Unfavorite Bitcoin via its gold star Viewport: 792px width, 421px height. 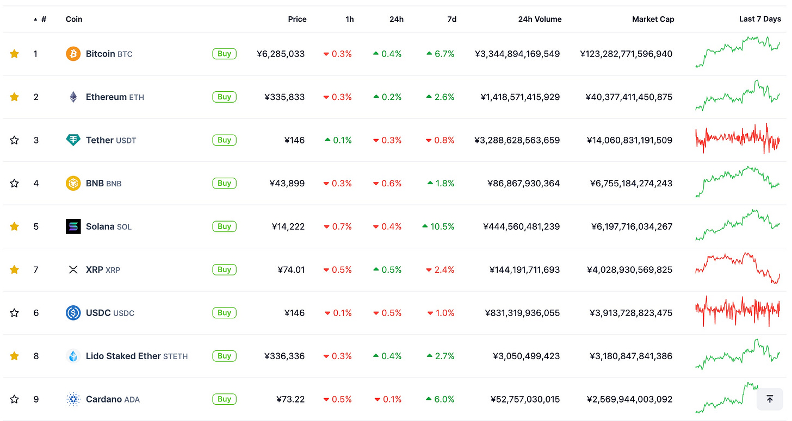coord(15,54)
